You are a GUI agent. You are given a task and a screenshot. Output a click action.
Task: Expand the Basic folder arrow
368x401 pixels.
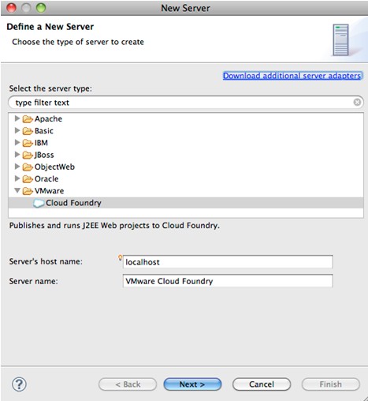17,130
